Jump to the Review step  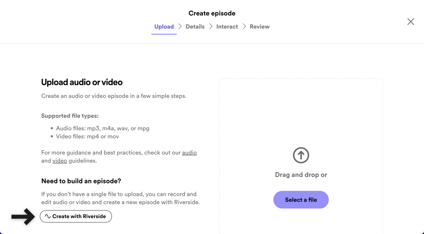pyautogui.click(x=259, y=26)
